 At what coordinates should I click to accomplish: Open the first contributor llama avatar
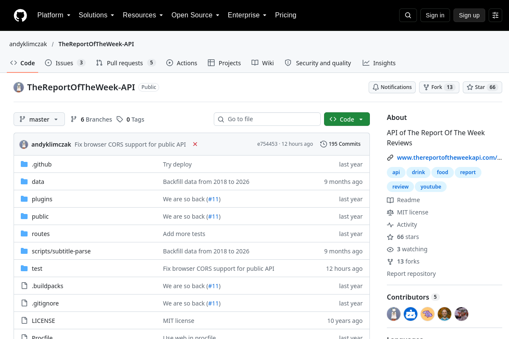point(394,314)
